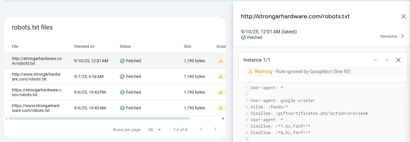Select the https://strongarhardware.com/robots.txt row
This screenshot has height=142, width=410.
click(36, 92)
